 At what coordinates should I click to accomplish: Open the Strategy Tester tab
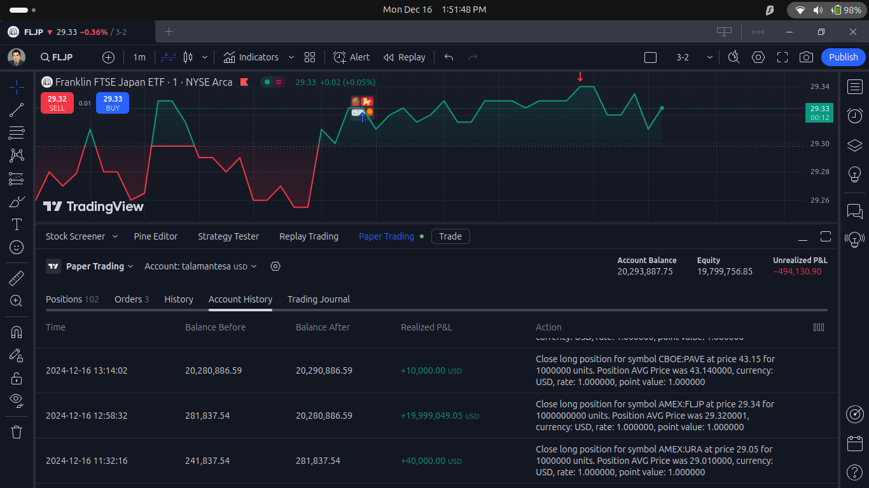pyautogui.click(x=228, y=236)
